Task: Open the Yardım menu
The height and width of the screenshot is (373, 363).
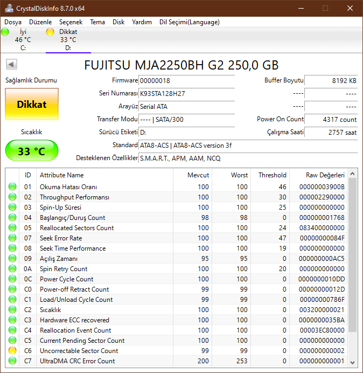Action: tap(142, 22)
